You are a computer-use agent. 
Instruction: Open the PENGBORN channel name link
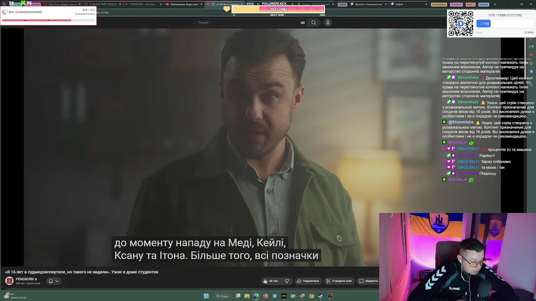point(25,279)
